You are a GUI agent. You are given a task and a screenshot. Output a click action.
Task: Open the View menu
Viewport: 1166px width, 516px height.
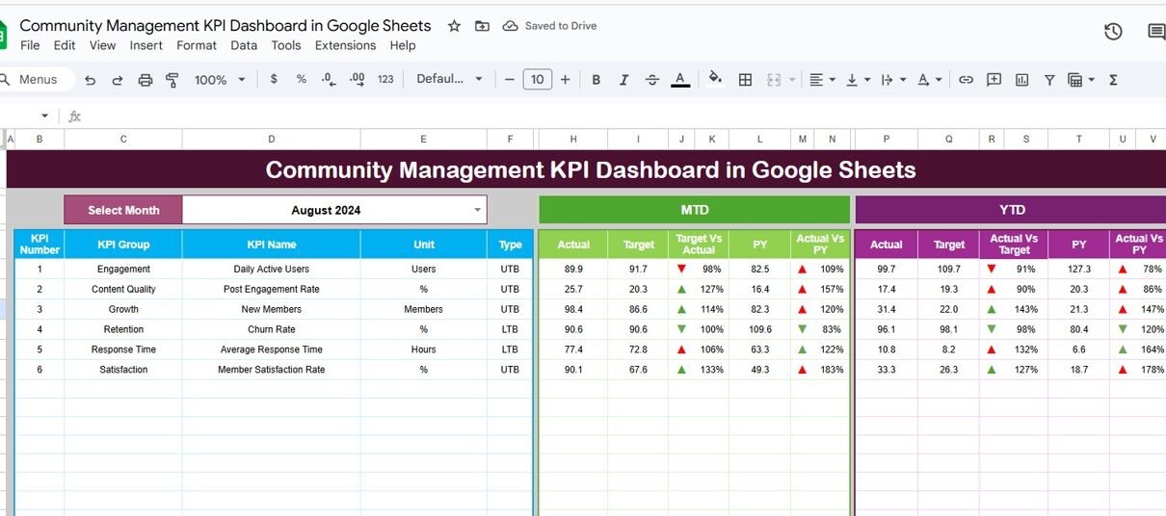point(102,45)
